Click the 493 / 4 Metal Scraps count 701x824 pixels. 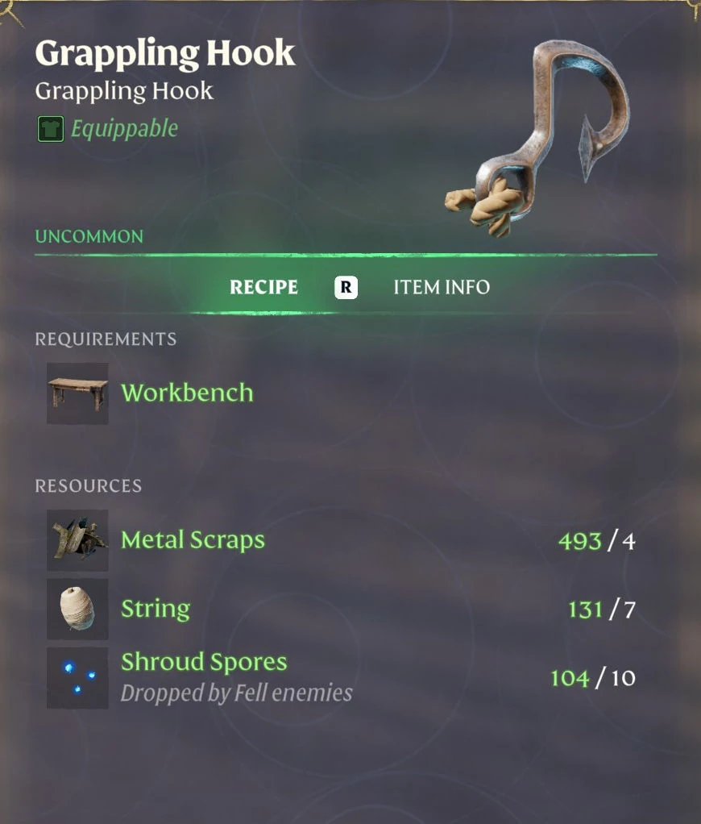597,541
